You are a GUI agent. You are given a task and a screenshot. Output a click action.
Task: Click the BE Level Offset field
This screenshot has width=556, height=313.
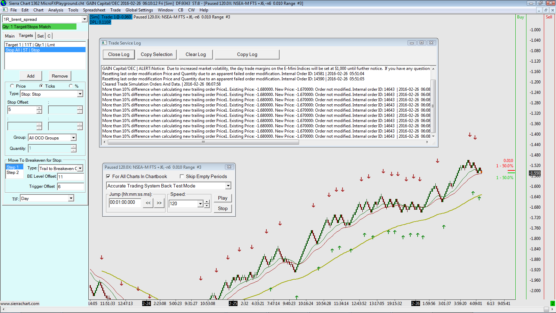(71, 177)
